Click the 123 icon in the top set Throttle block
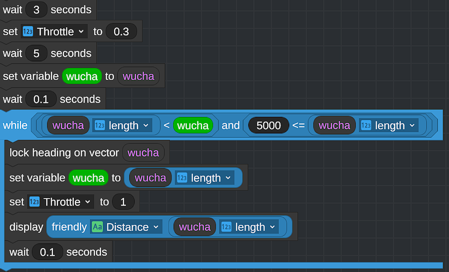Screen dimensions: 449x272 [28, 32]
